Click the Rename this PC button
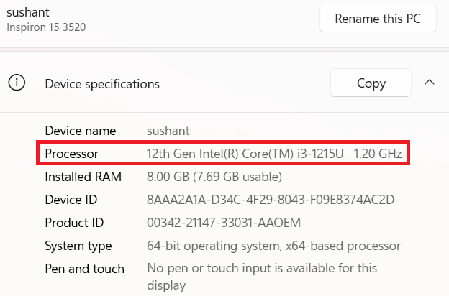The width and height of the screenshot is (449, 296). tap(378, 19)
